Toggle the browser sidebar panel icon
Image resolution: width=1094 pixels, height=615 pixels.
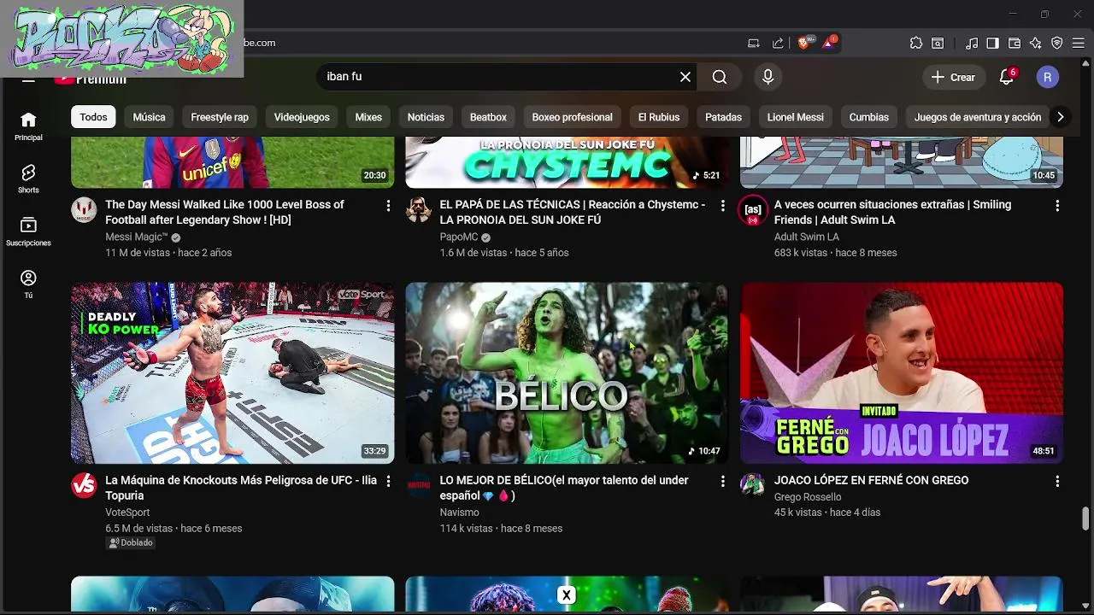992,43
